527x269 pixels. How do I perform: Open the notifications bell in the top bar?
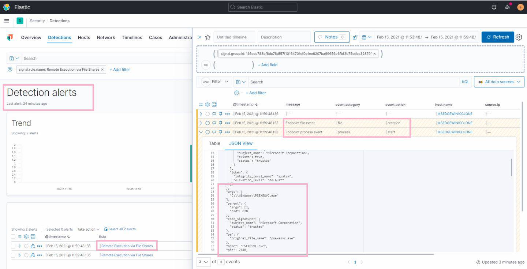click(507, 7)
